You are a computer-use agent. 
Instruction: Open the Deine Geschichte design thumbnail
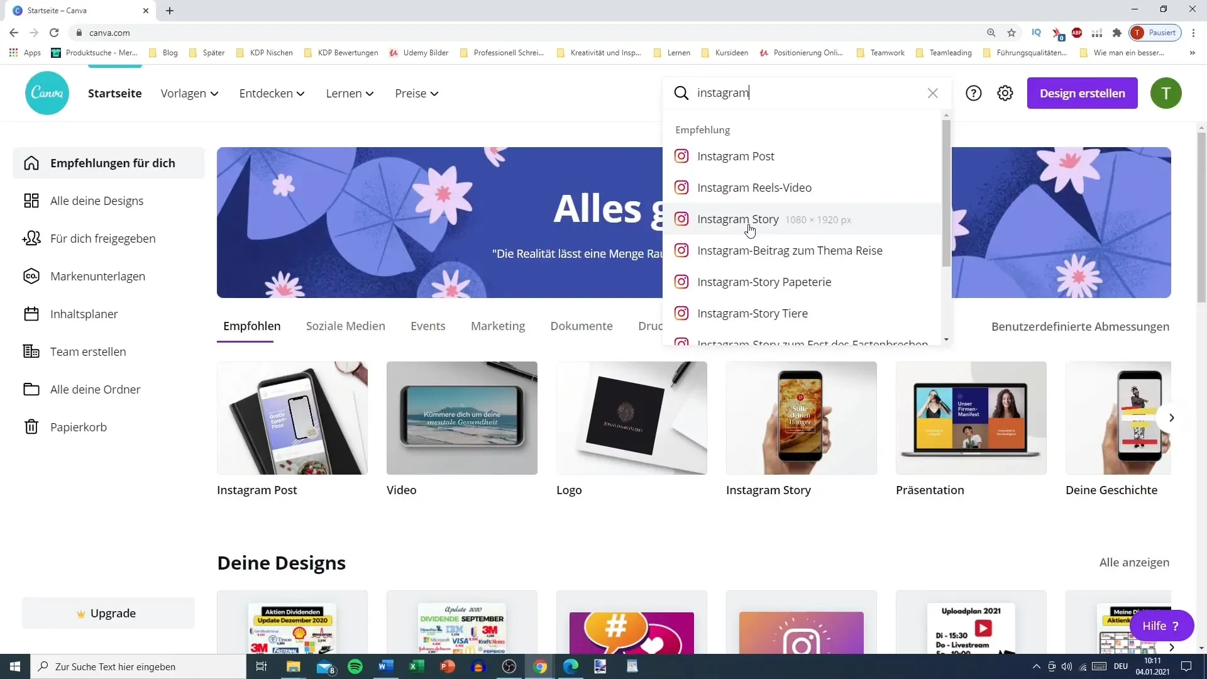pos(1118,418)
